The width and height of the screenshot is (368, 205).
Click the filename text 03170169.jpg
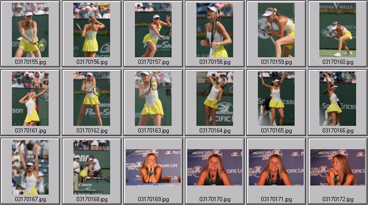153,199
